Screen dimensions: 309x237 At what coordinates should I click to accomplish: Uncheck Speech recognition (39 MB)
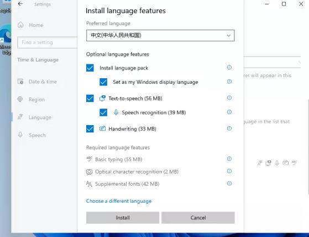[x=103, y=112]
